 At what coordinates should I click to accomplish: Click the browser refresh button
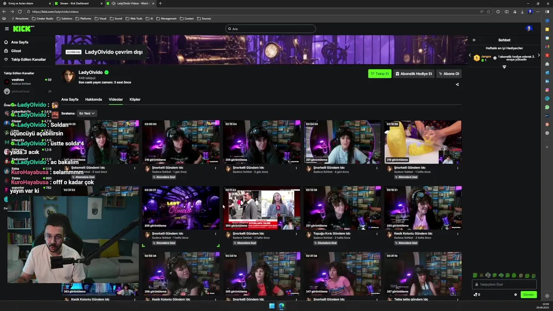pos(19,12)
